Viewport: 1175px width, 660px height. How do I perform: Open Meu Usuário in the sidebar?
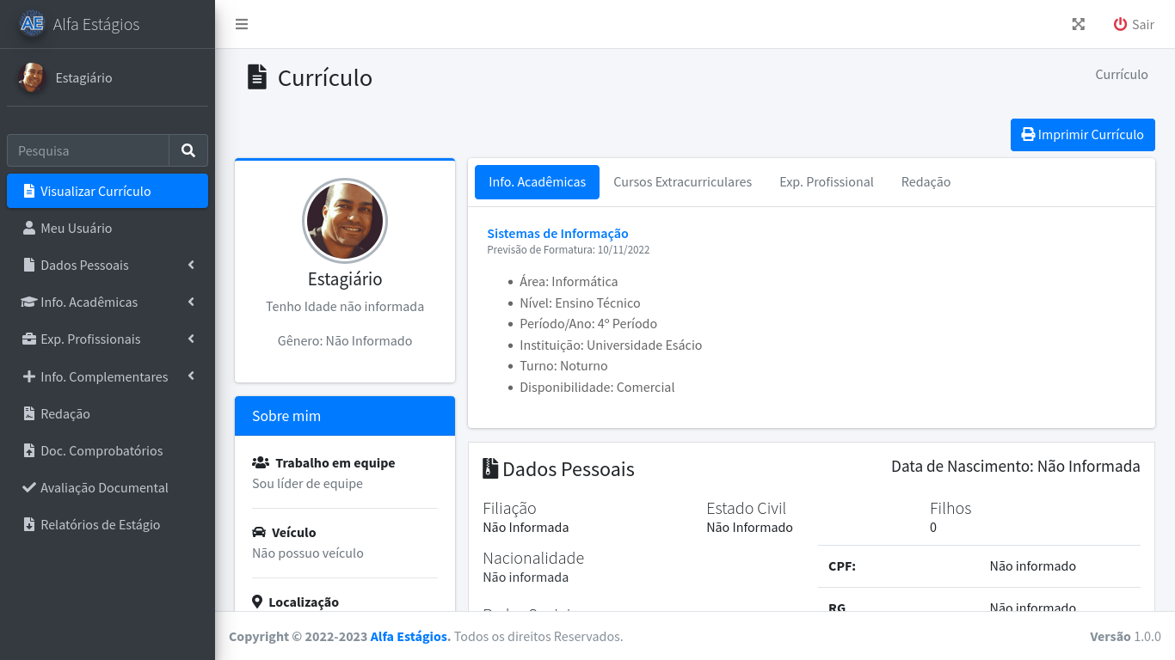point(76,228)
